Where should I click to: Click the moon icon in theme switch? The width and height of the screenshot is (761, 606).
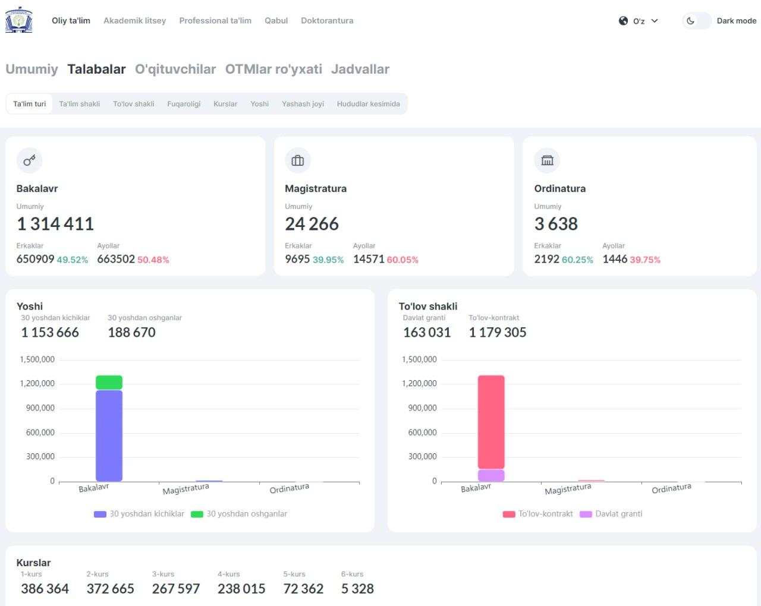pos(690,21)
